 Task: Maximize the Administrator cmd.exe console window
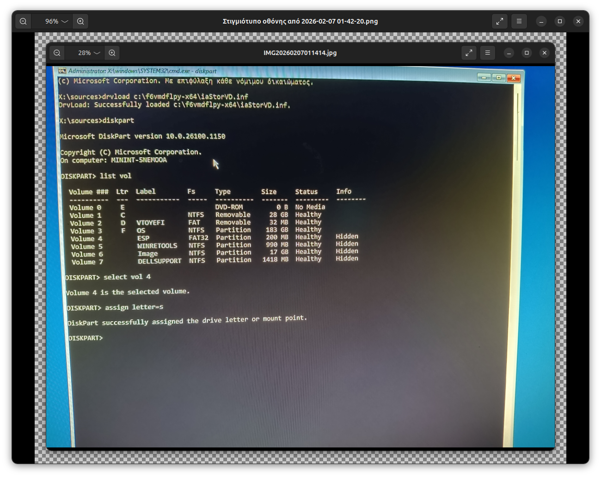point(498,78)
